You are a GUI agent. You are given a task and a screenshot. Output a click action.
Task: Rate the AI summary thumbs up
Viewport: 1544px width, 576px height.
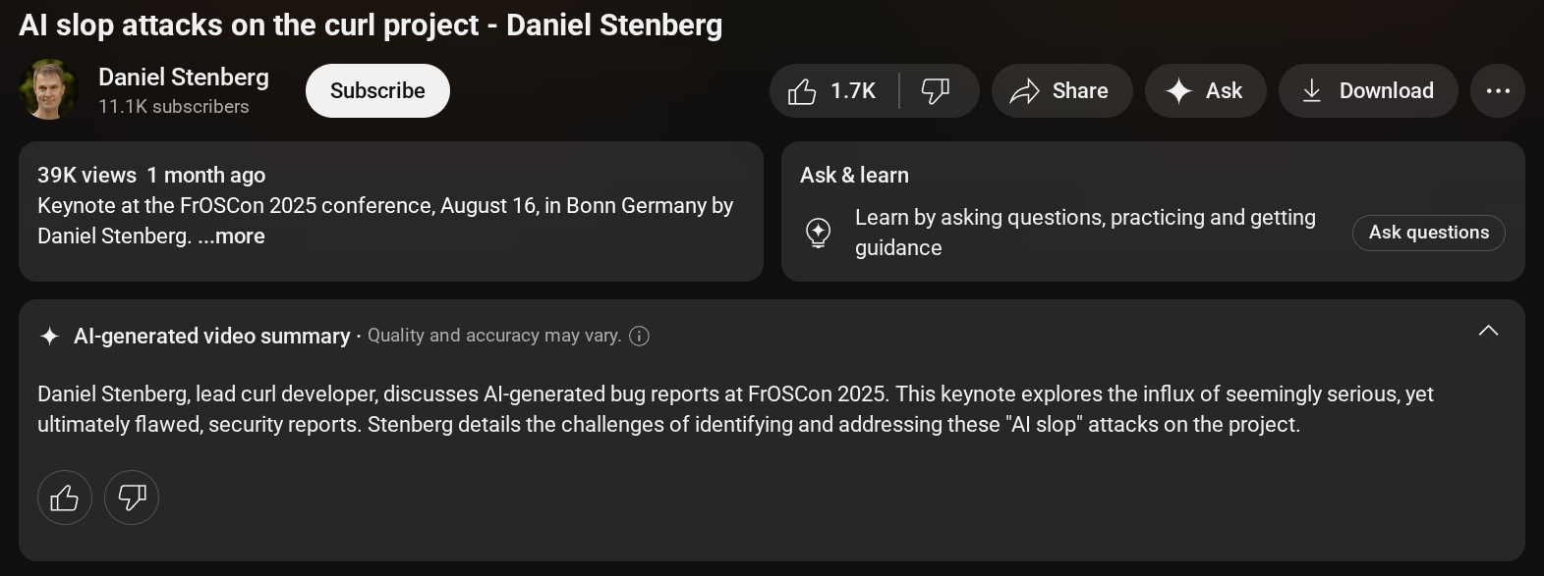[x=65, y=497]
